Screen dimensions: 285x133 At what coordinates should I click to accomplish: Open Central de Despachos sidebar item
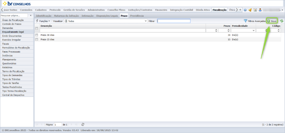click(x=17, y=95)
